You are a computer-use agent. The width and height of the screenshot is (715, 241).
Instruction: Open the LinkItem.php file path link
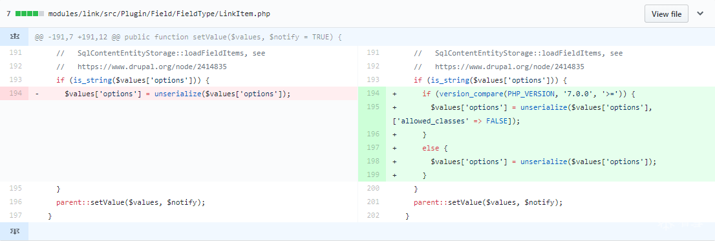tap(159, 14)
